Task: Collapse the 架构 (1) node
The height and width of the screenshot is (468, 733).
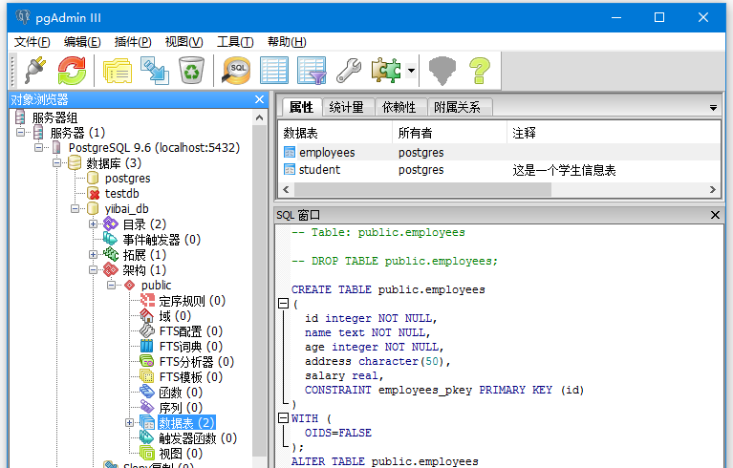Action: click(93, 270)
